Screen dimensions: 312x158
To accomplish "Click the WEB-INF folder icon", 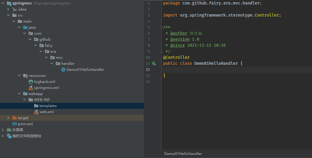I will 31,100.
